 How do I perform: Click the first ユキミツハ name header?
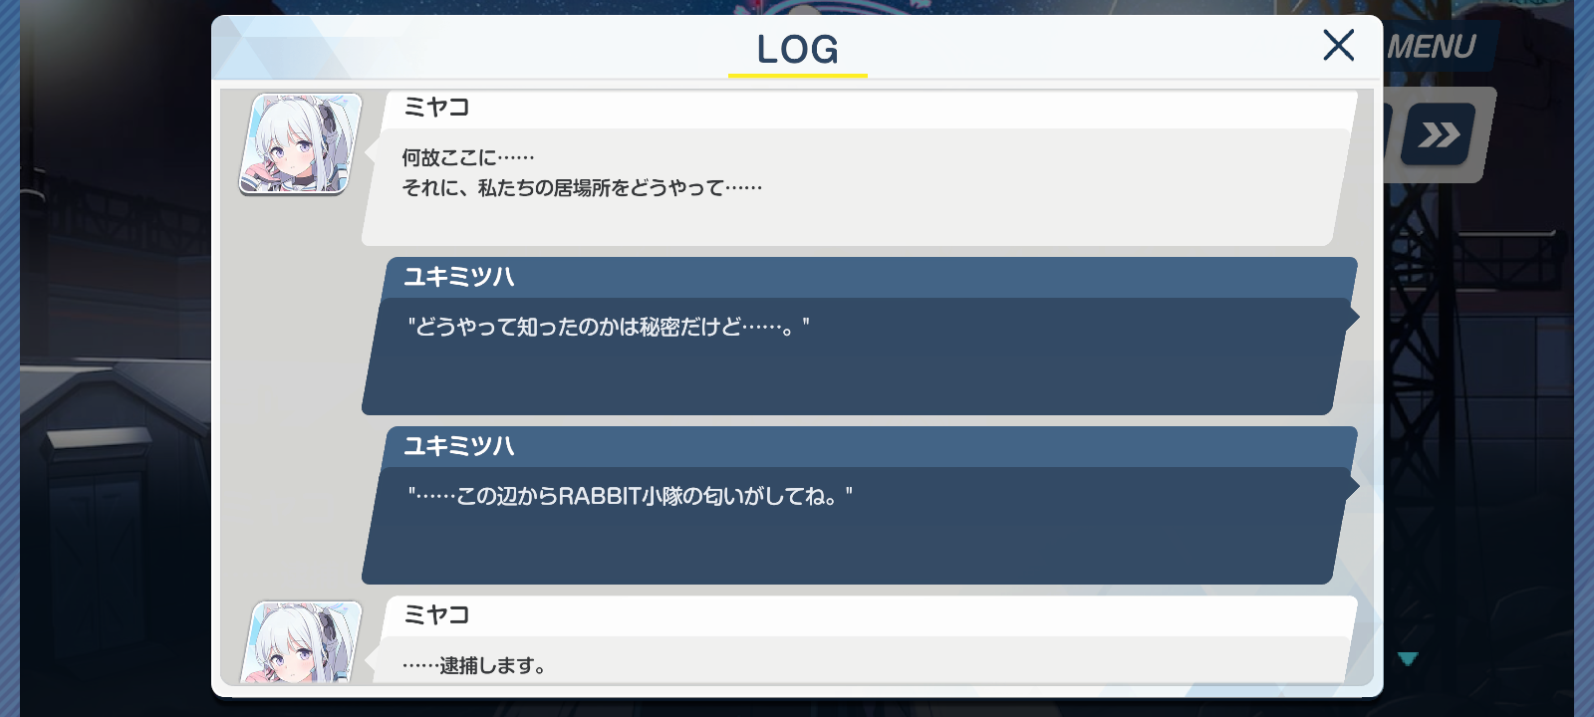coord(458,277)
